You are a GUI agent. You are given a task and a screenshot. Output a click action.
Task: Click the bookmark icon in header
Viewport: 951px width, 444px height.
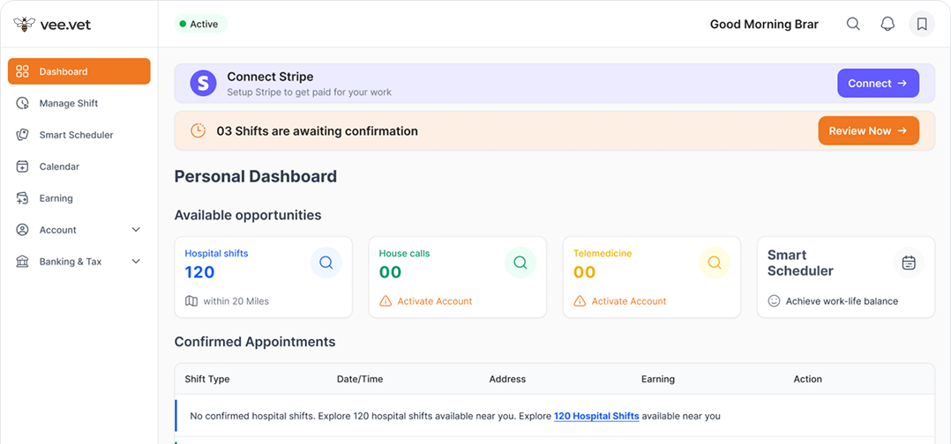tap(922, 24)
